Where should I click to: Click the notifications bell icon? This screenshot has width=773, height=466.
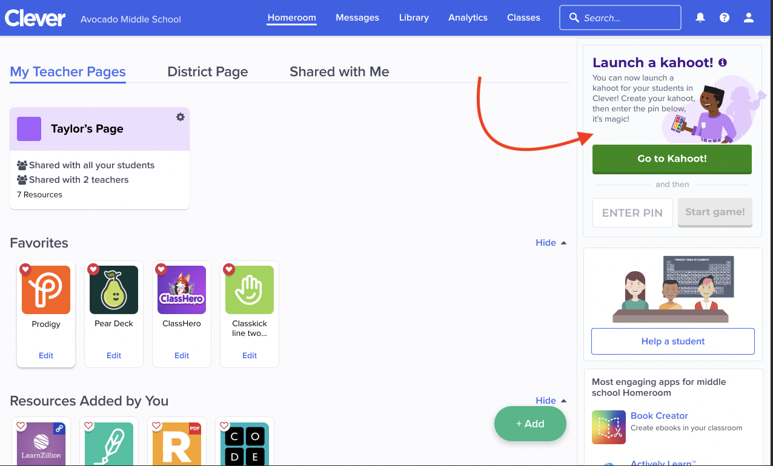[x=700, y=18]
